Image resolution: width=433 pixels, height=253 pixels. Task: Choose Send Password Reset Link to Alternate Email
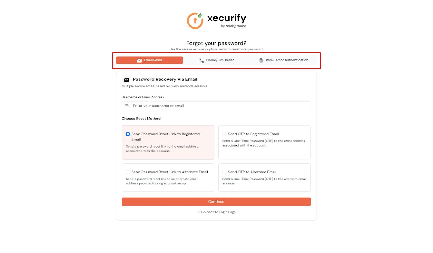pyautogui.click(x=128, y=172)
